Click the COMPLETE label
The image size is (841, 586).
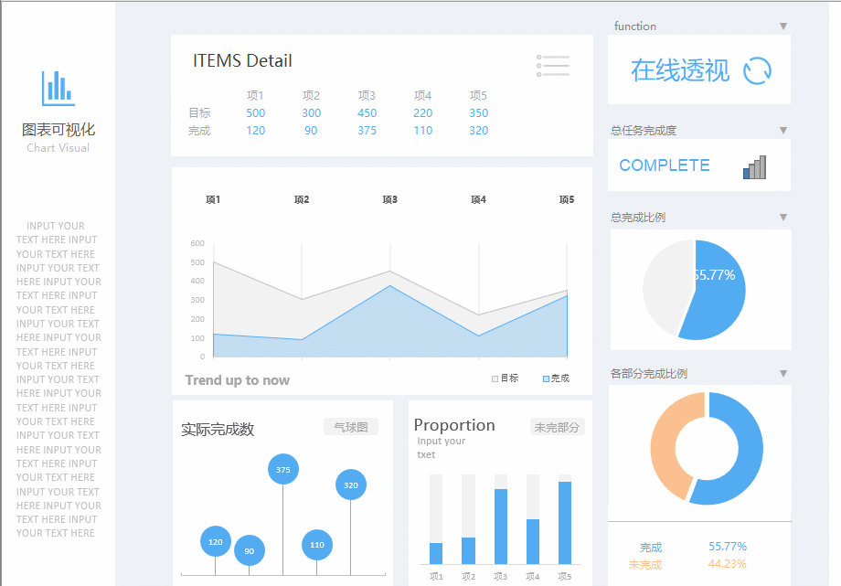[x=665, y=165]
